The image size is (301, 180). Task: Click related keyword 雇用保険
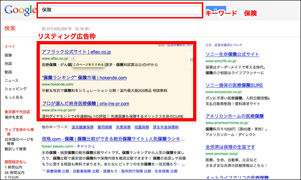coord(105,127)
